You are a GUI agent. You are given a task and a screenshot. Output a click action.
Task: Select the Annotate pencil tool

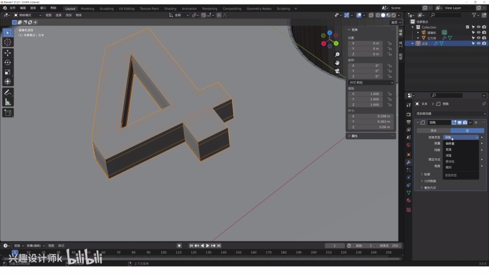pyautogui.click(x=8, y=92)
